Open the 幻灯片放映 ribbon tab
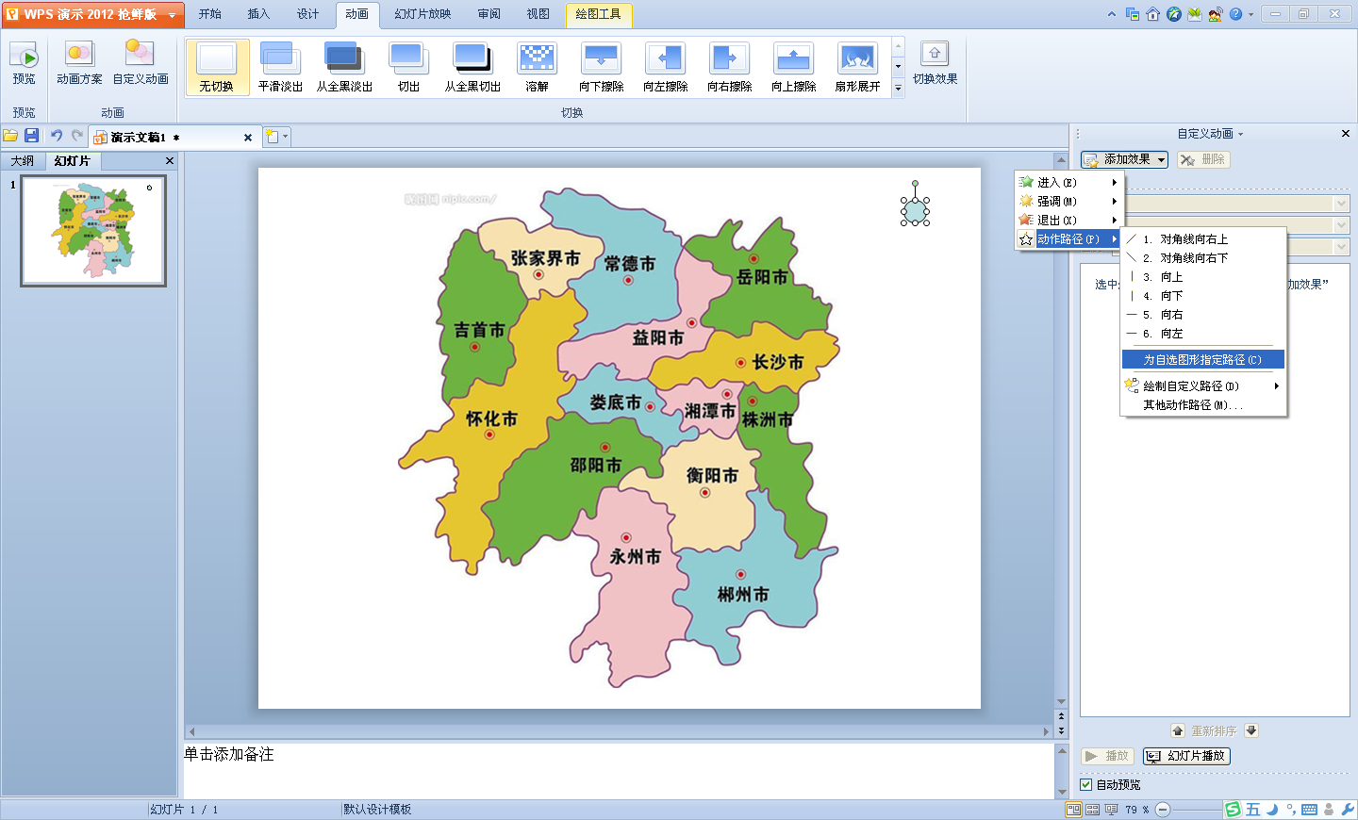Viewport: 1358px width, 820px height. [422, 14]
